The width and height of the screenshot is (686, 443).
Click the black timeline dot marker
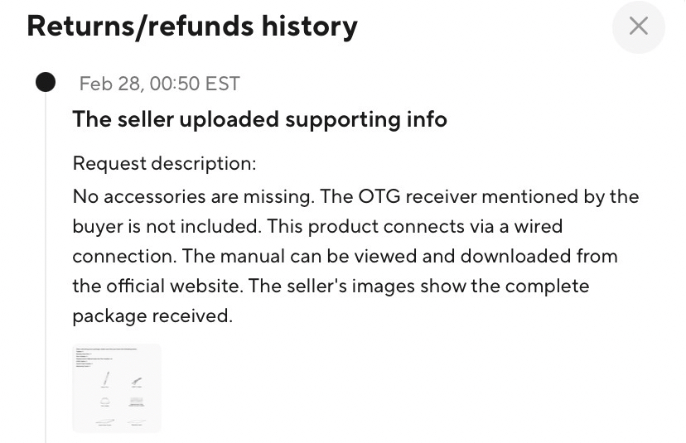pyautogui.click(x=46, y=82)
